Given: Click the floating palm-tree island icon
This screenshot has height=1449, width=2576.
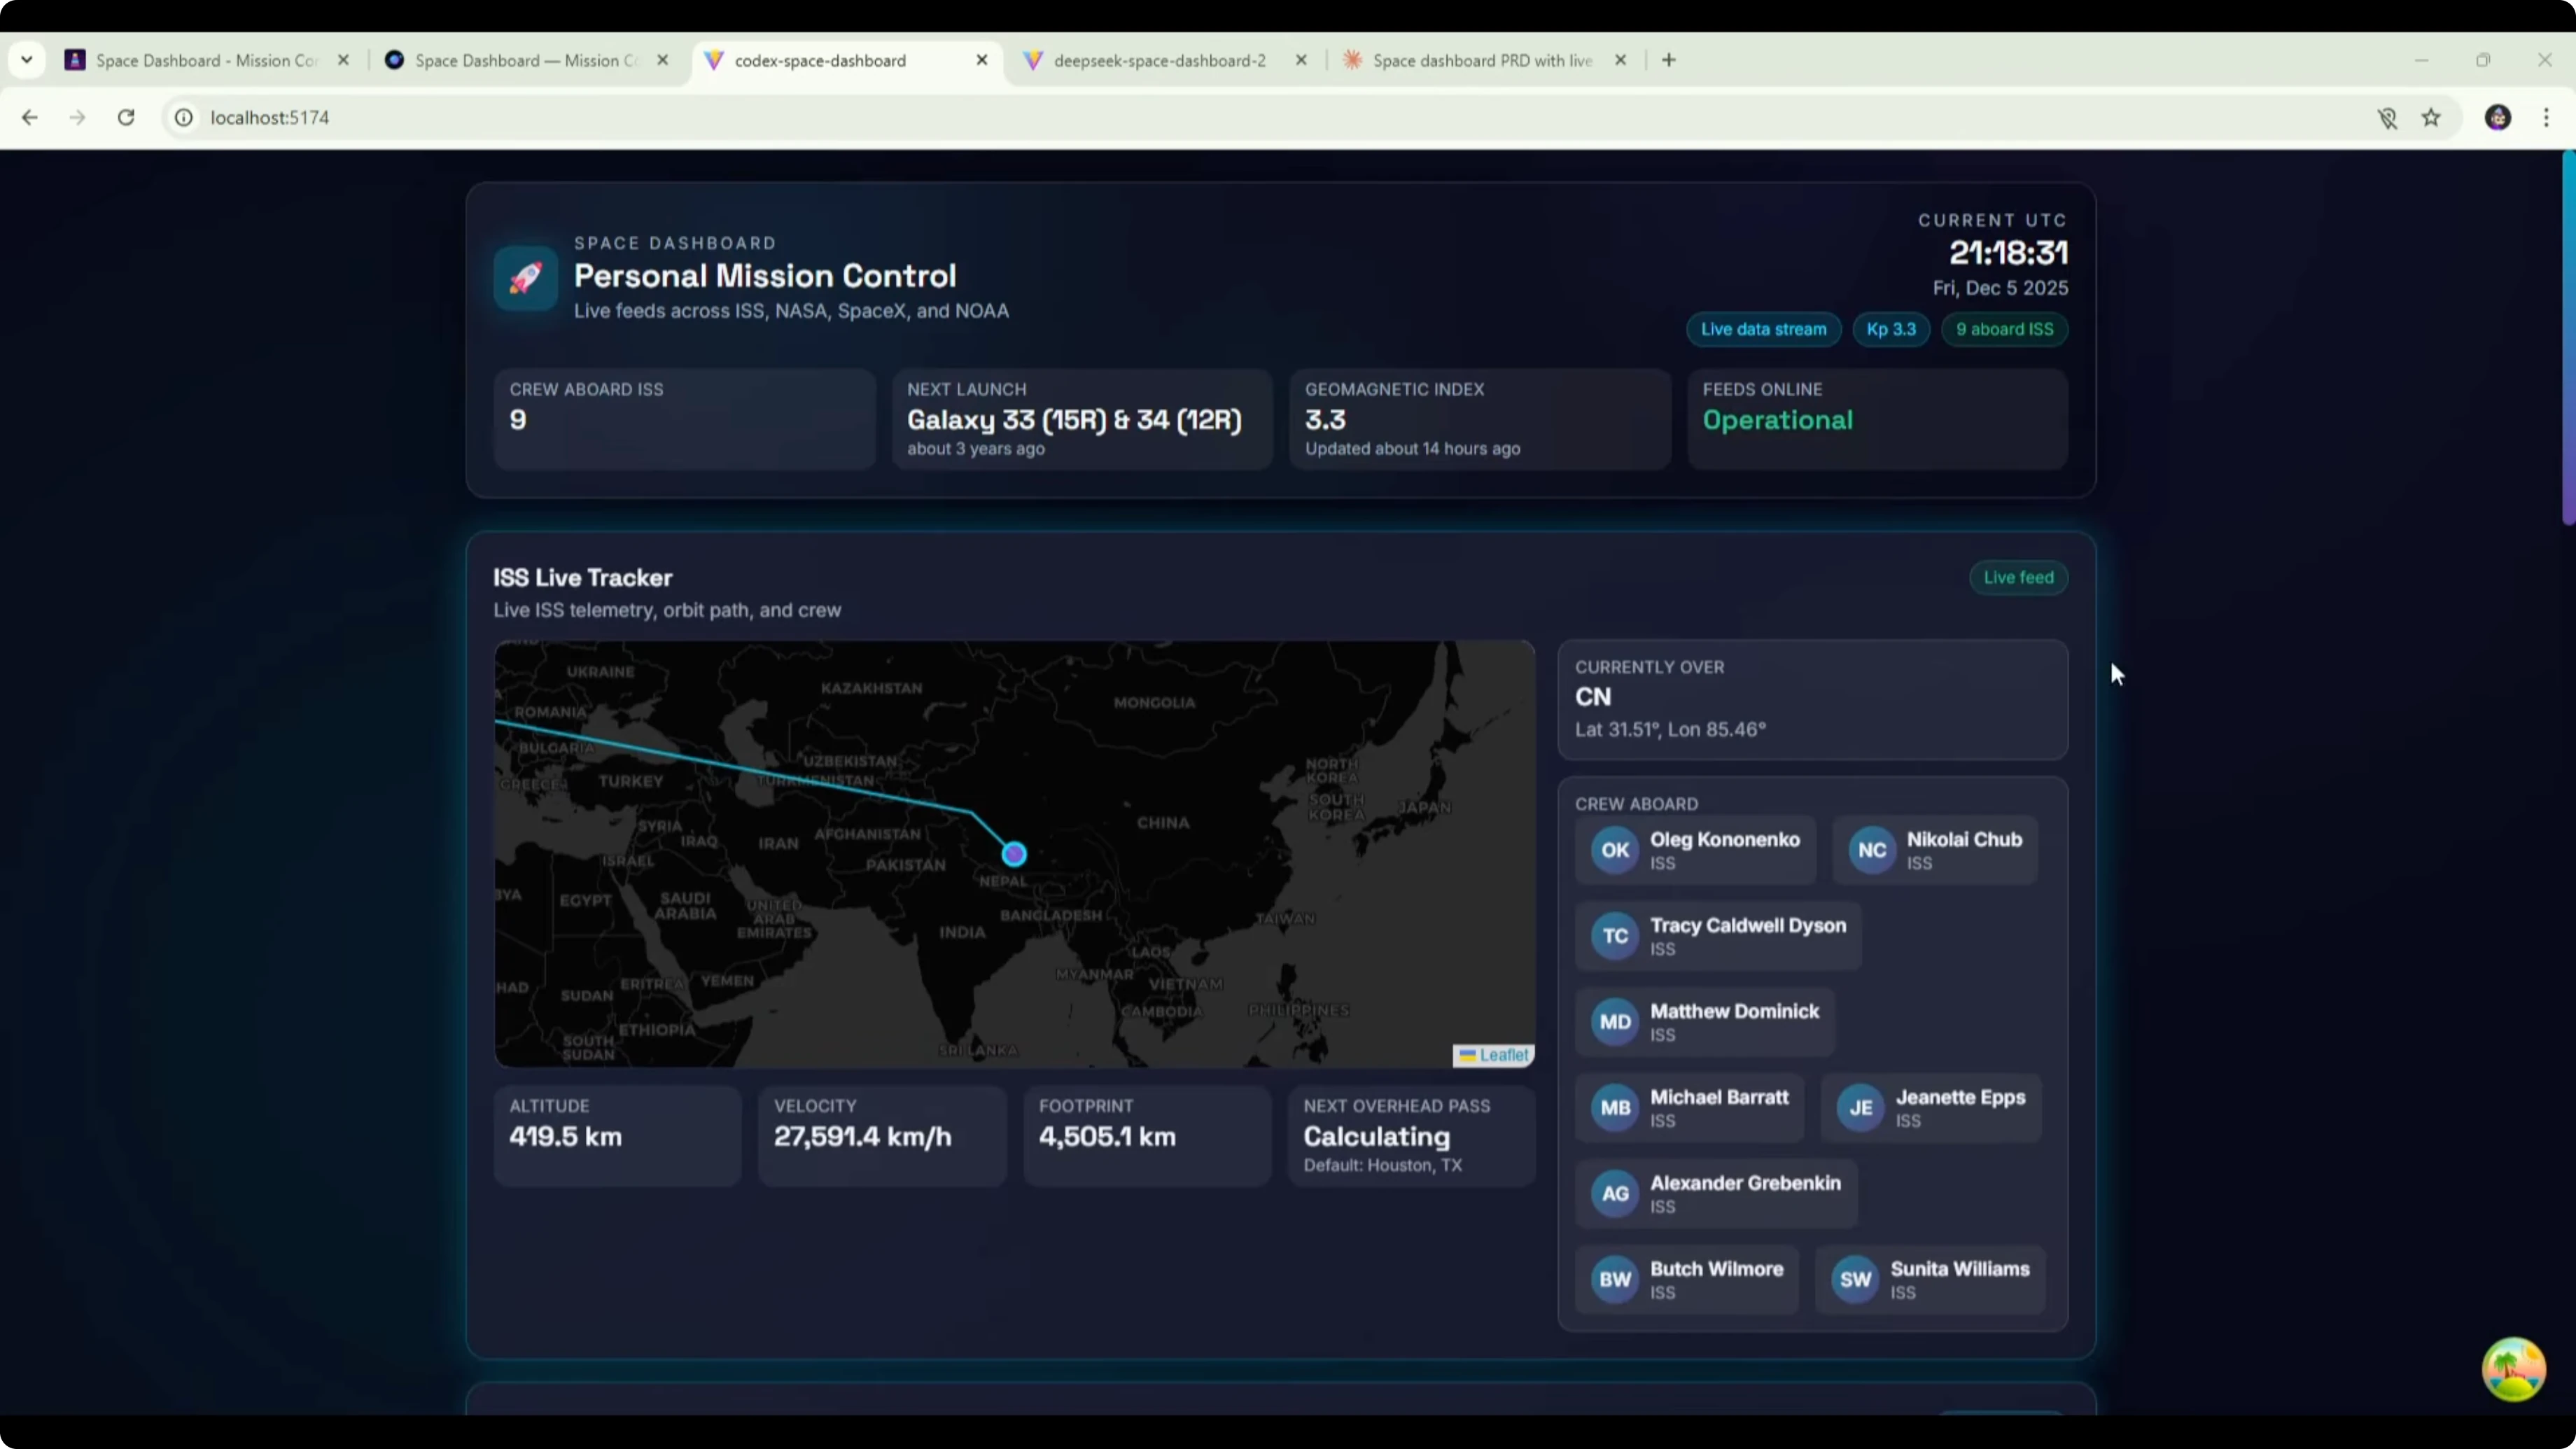Looking at the screenshot, I should tap(2513, 1369).
